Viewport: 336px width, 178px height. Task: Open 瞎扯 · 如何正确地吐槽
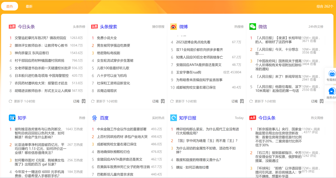click(193, 167)
